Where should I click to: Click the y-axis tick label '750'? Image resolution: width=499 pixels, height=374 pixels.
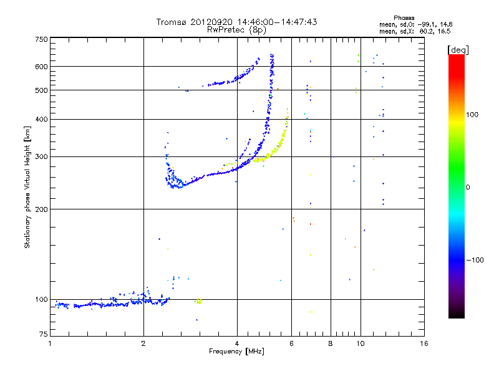point(41,39)
